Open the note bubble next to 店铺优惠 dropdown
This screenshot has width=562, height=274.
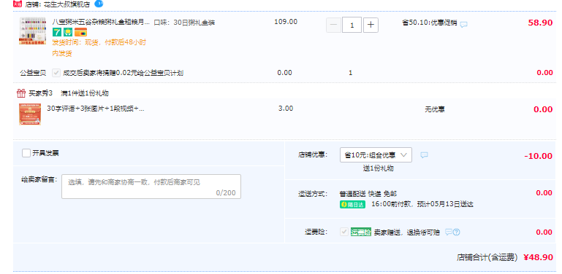point(425,155)
